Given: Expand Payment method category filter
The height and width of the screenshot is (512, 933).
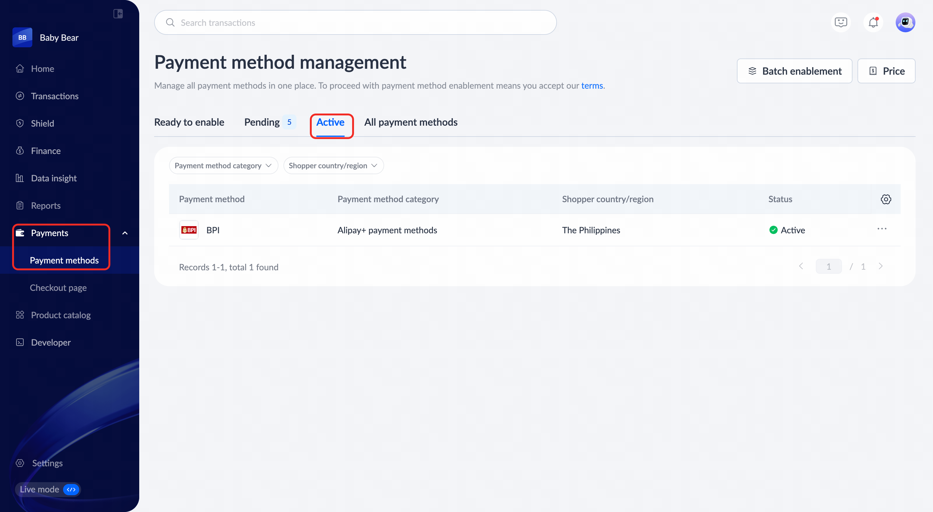Looking at the screenshot, I should (x=223, y=166).
